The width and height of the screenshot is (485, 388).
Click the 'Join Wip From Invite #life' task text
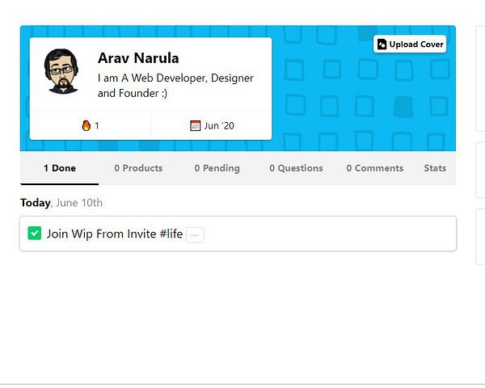[115, 234]
